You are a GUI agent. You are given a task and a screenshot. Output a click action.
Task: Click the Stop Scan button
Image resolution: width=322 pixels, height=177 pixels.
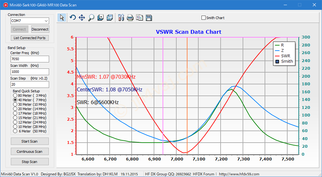(30, 162)
